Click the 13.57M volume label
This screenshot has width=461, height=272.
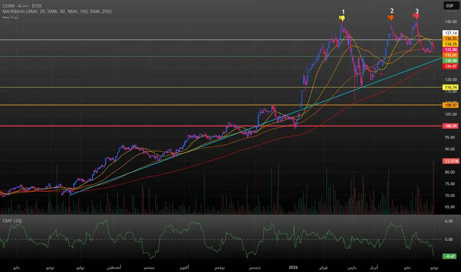point(451,161)
